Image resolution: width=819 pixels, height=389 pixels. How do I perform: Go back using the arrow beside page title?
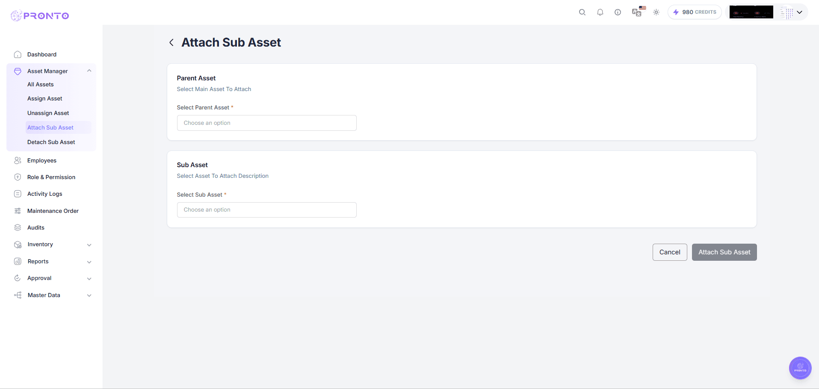point(171,42)
